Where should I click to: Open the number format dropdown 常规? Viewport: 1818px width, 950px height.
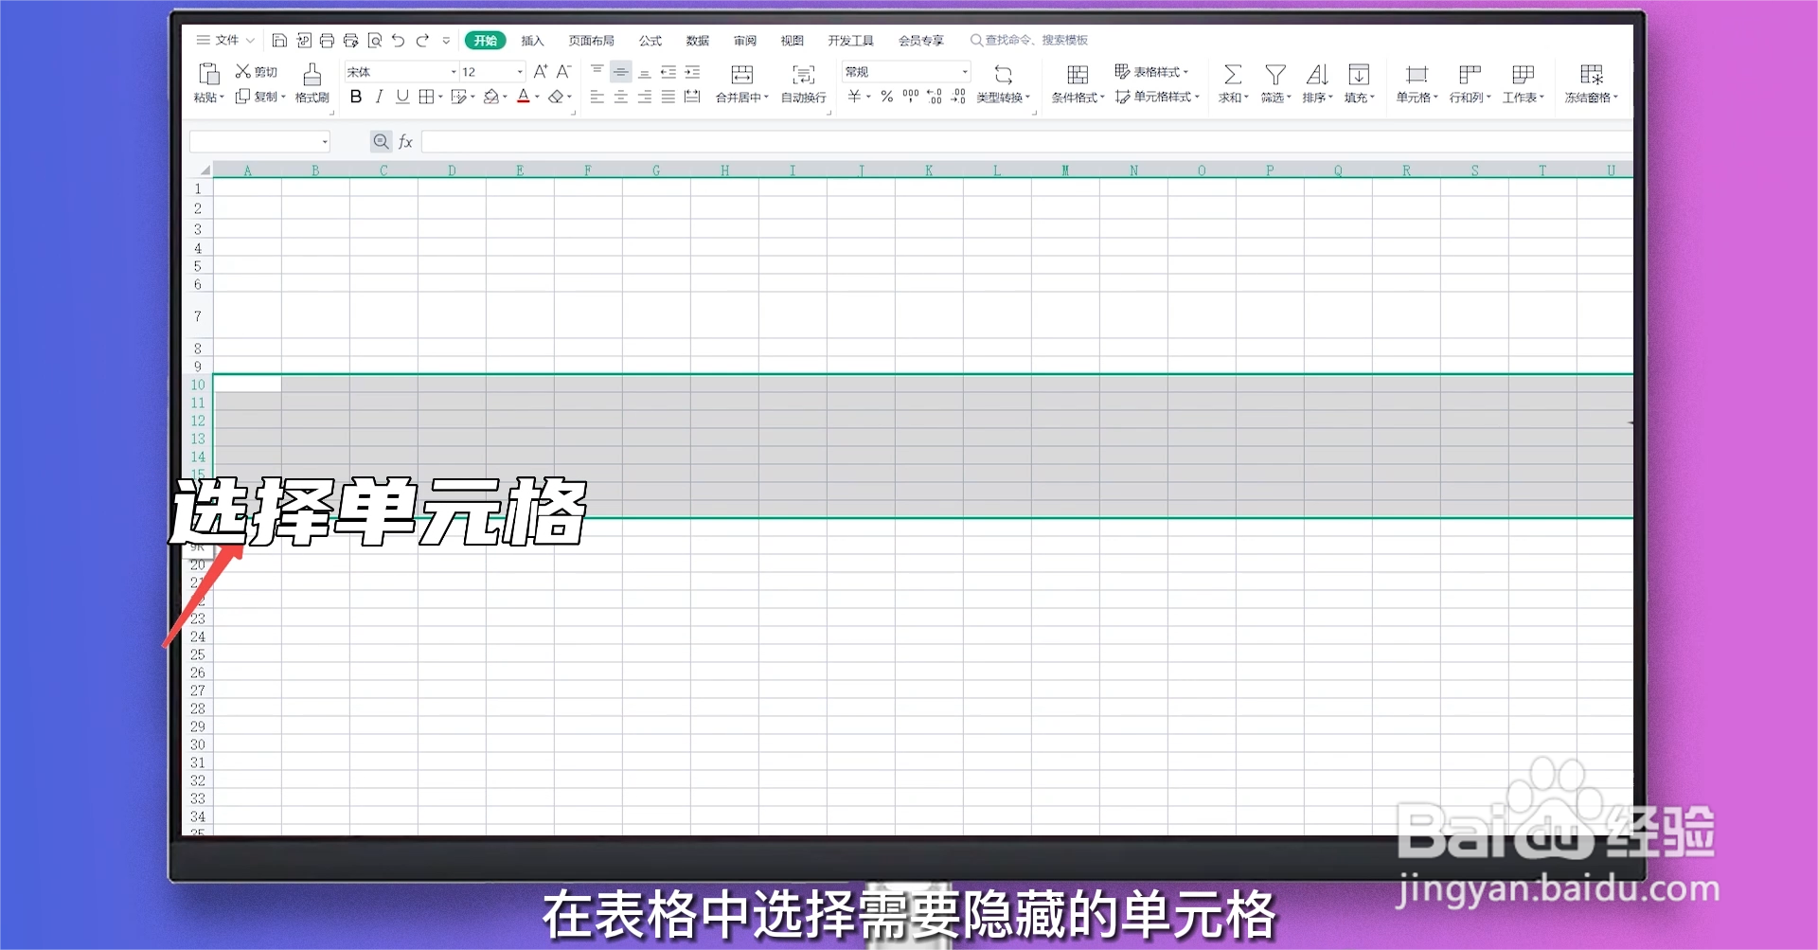[965, 72]
